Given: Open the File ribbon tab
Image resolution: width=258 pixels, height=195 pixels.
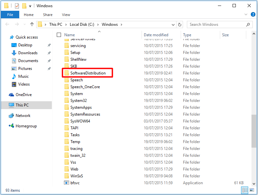Looking at the screenshot, I should click(x=10, y=15).
